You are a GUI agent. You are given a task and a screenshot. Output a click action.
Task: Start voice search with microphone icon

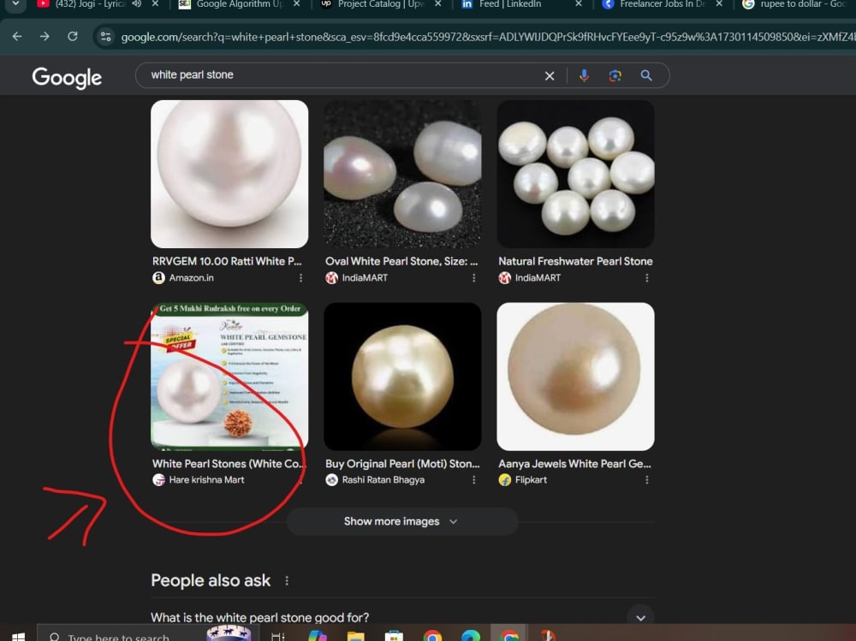pyautogui.click(x=584, y=75)
